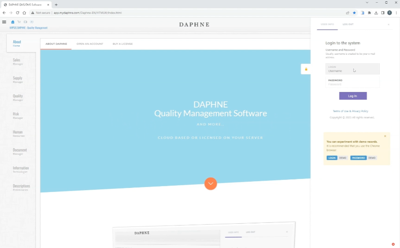400x248 pixels.
Task: Click the blue home icon
Action: click(13, 22)
